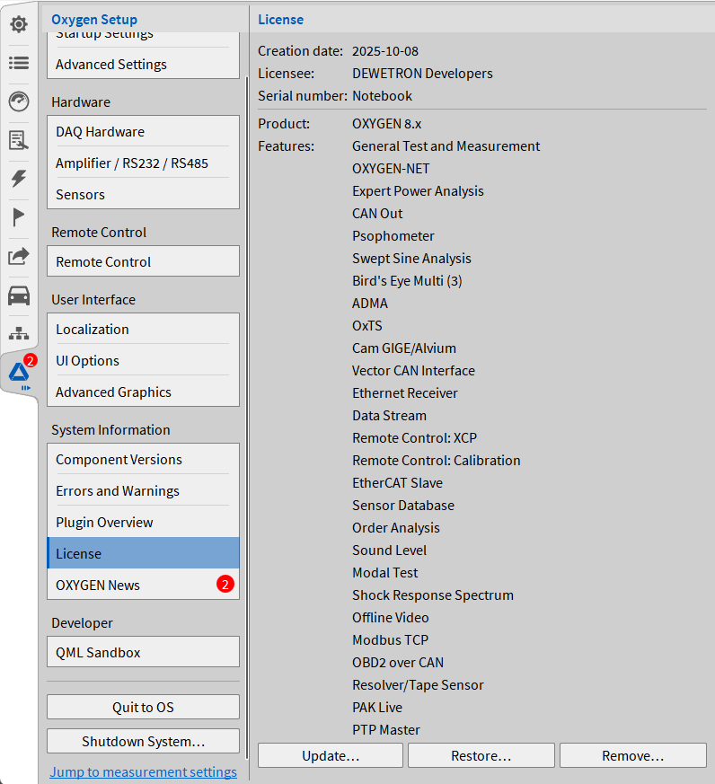Click the Quit to OS button
This screenshot has height=784, width=715.
pos(143,707)
